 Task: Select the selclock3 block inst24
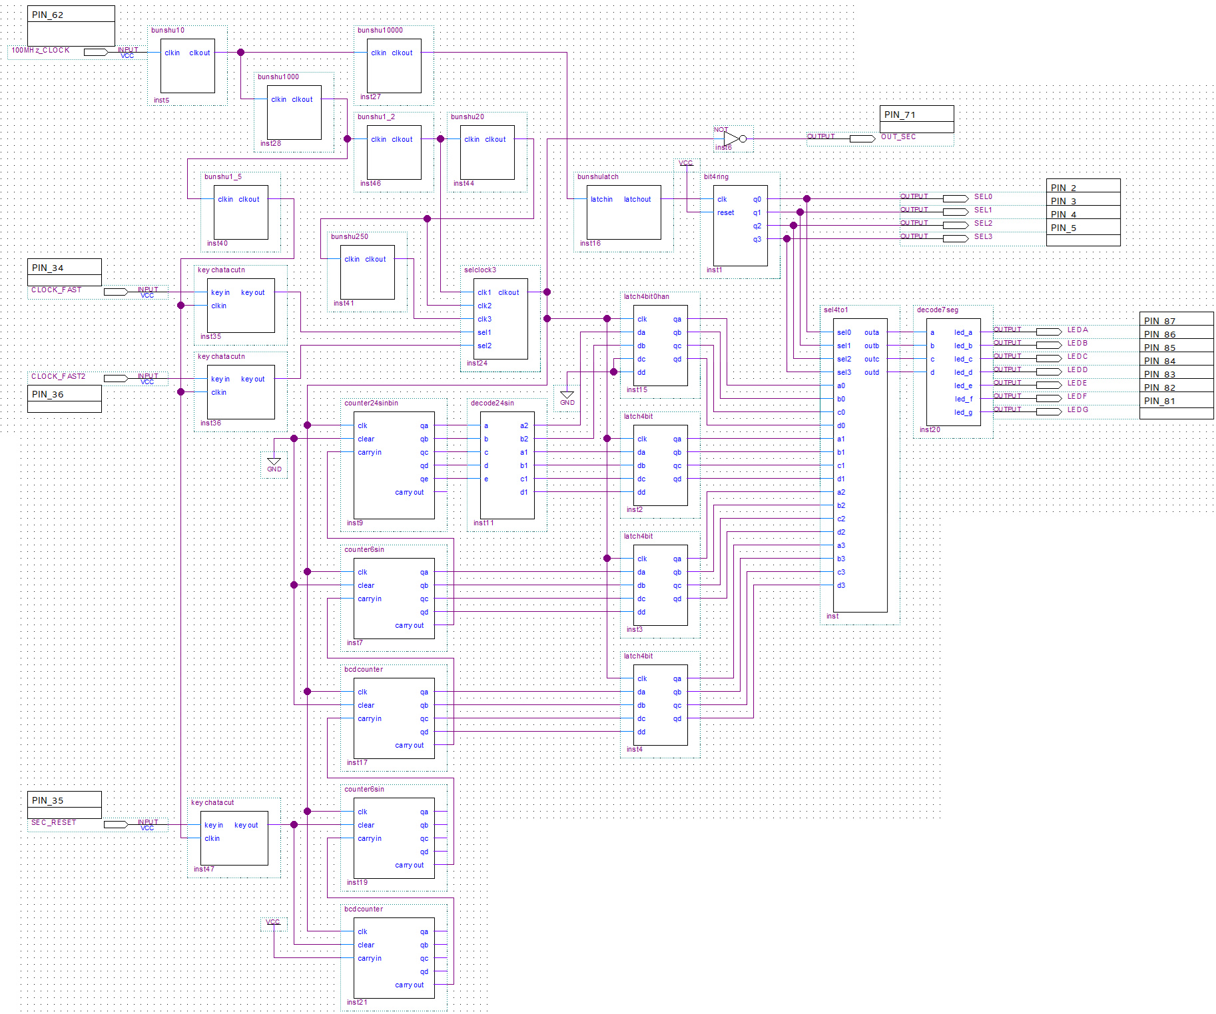[x=501, y=318]
